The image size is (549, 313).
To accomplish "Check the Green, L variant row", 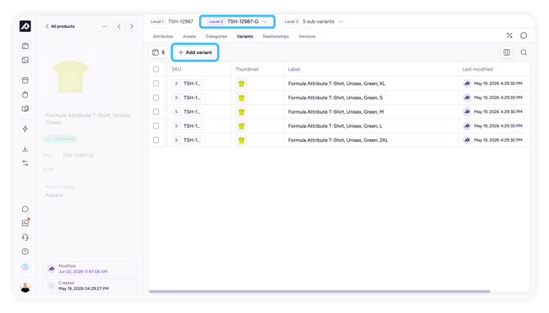I will pyautogui.click(x=157, y=126).
